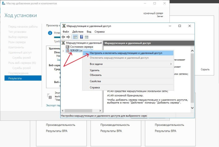Click the Роль веб-сервера (IIS) wizard step

click(22, 63)
